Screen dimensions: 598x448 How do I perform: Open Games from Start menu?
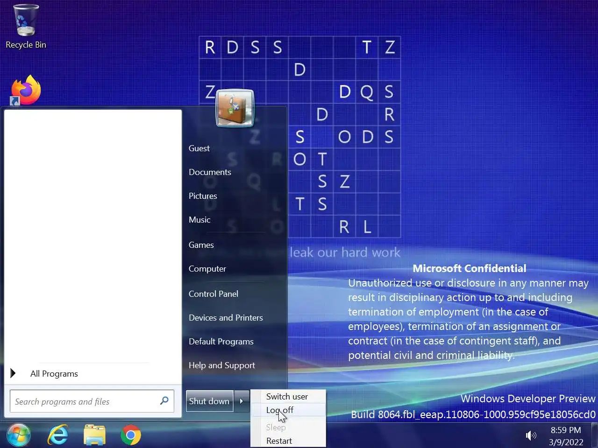point(201,245)
